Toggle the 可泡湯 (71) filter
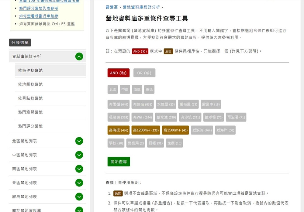Screen dimensions: 304x212 (236, 117)
